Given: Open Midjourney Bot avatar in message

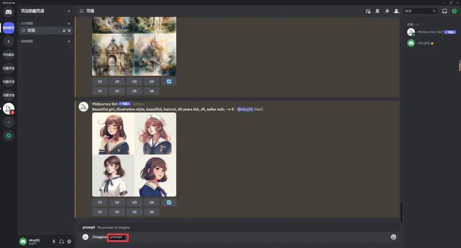Looking at the screenshot, I should (x=84, y=107).
